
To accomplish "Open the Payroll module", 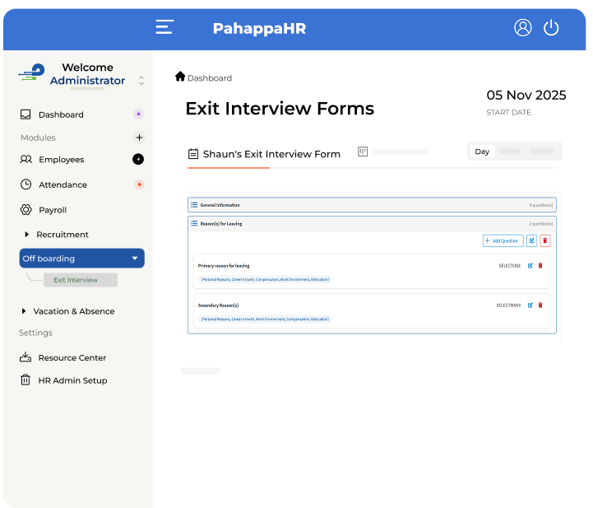I will pos(52,210).
